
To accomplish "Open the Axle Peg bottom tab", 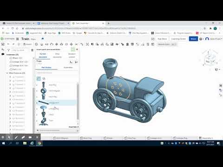I will pyautogui.click(x=130, y=138).
